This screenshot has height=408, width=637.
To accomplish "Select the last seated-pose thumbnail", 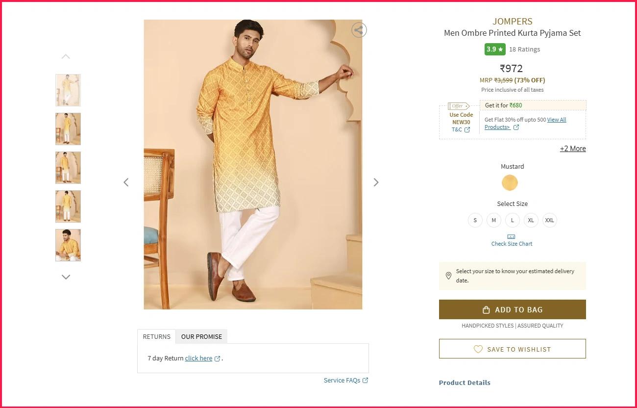I will click(x=68, y=245).
